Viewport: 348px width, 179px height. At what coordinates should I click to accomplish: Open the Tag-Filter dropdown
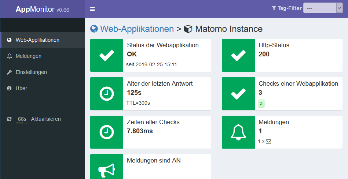point(323,8)
